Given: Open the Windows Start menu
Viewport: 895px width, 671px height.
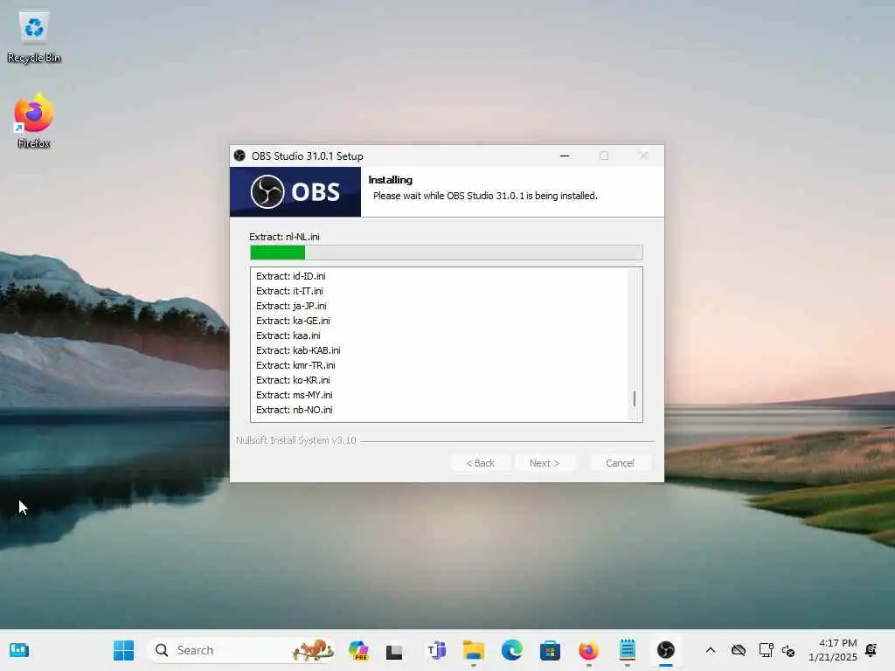Looking at the screenshot, I should pyautogui.click(x=123, y=650).
